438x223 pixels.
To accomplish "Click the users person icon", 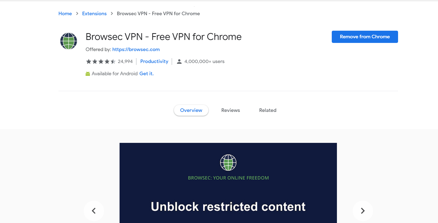I will pyautogui.click(x=179, y=62).
